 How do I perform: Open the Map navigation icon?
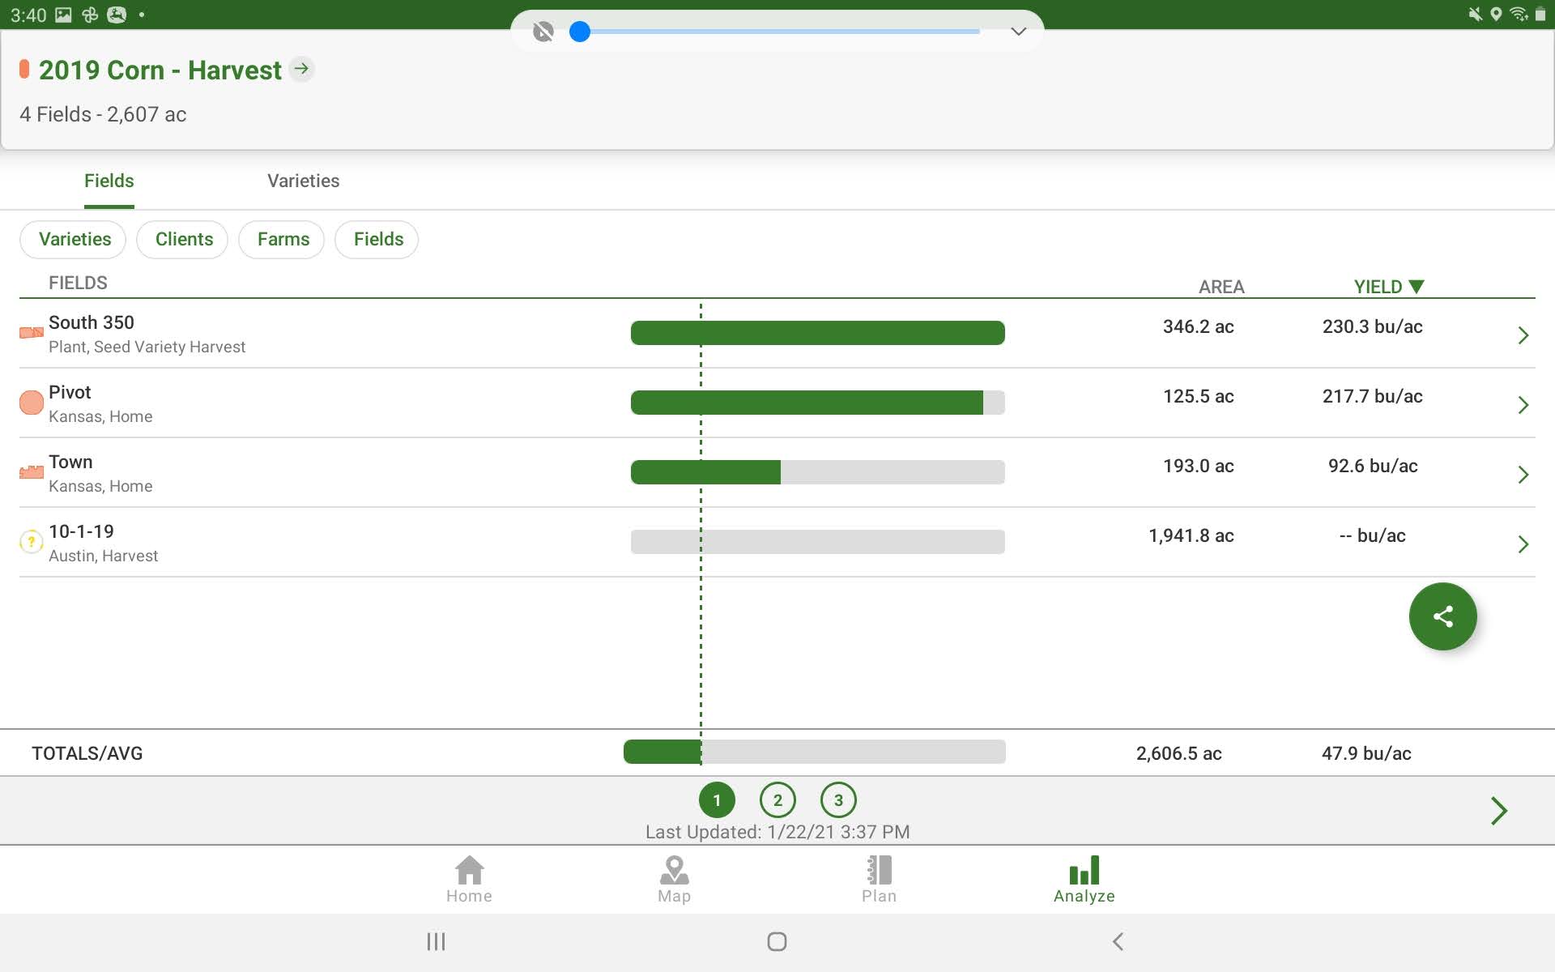[674, 871]
